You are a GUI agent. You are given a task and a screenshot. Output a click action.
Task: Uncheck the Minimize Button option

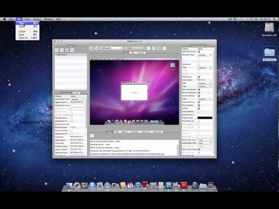point(199,93)
